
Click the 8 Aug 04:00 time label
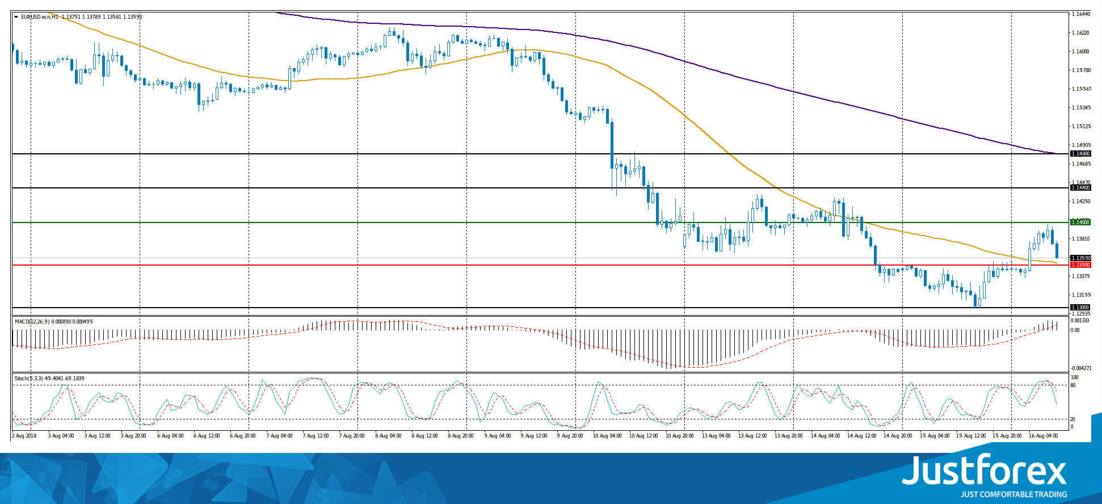click(x=388, y=436)
